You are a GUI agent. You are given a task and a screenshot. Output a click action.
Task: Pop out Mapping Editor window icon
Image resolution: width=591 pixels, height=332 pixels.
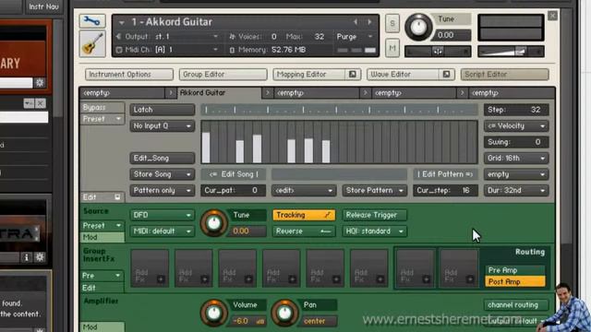click(353, 75)
